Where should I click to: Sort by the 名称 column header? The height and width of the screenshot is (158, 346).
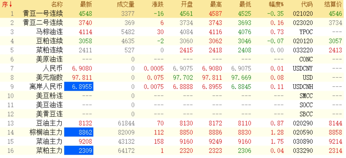coord(57,4)
